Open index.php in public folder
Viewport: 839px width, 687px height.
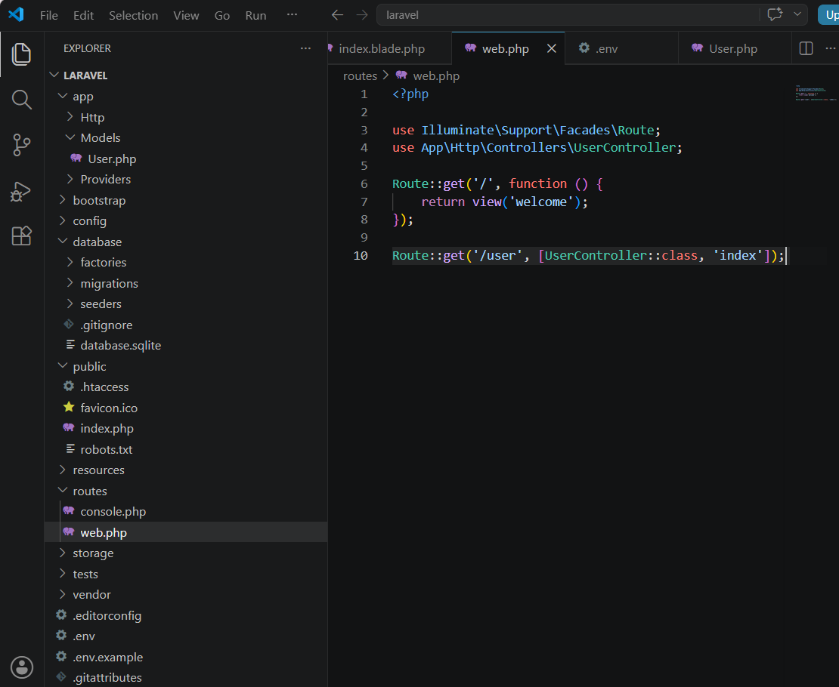pos(186,429)
